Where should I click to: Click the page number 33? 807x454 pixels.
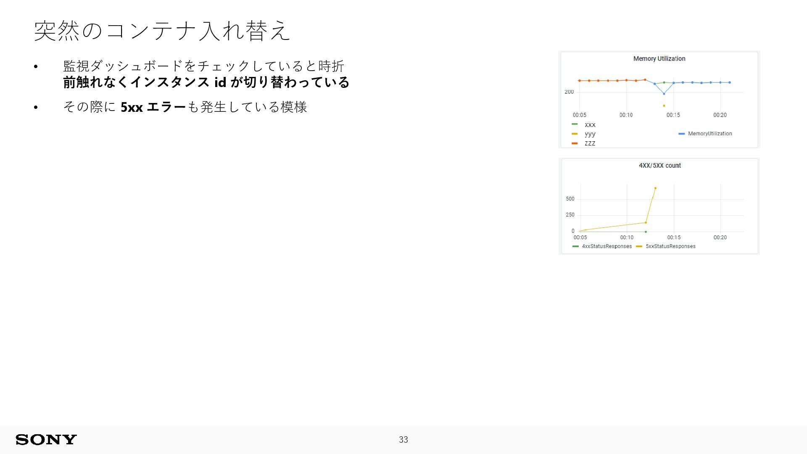click(403, 440)
